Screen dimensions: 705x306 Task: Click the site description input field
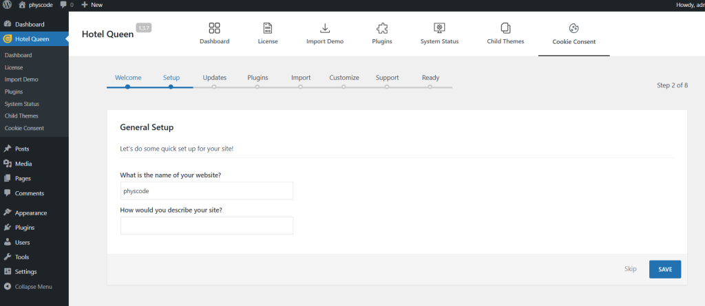[x=207, y=226]
